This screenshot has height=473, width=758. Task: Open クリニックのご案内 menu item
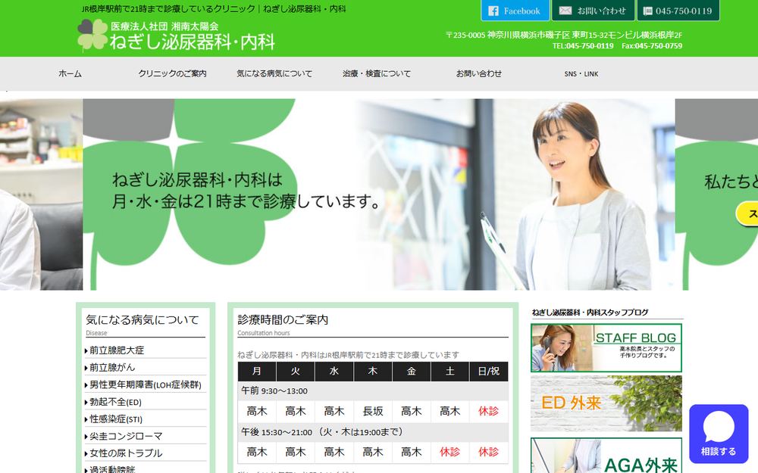tap(172, 74)
